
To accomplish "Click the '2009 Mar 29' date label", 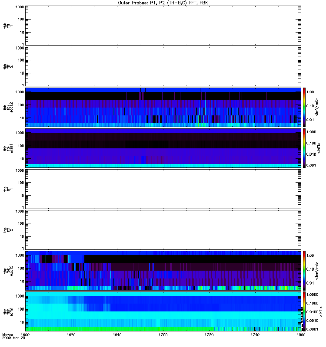I will (13, 338).
